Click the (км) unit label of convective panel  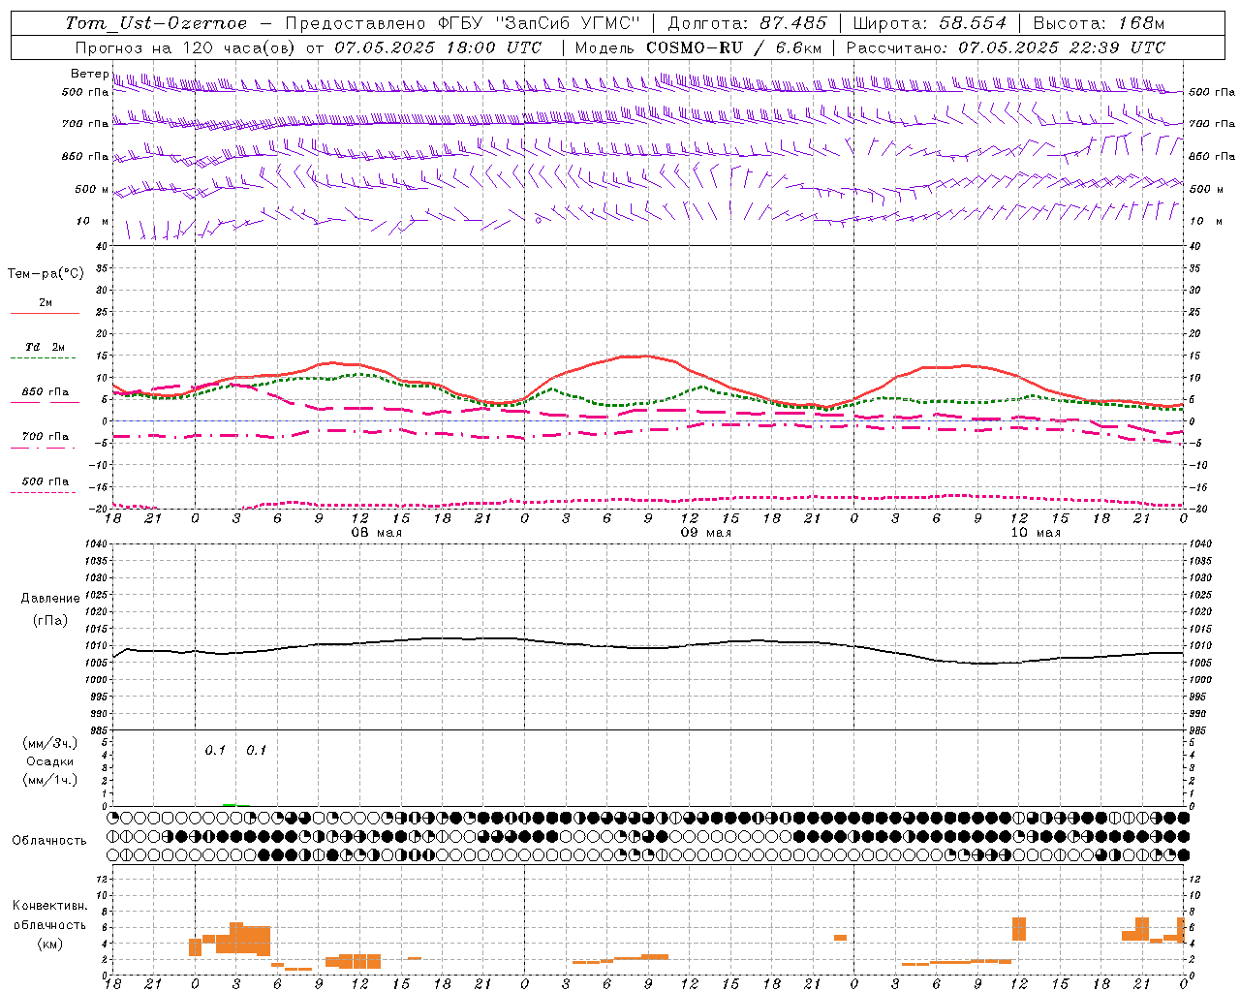50,944
